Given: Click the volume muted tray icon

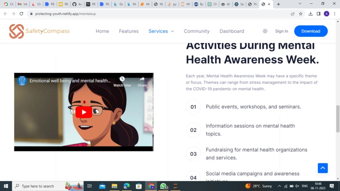Looking at the screenshot, I should [x=297, y=186].
